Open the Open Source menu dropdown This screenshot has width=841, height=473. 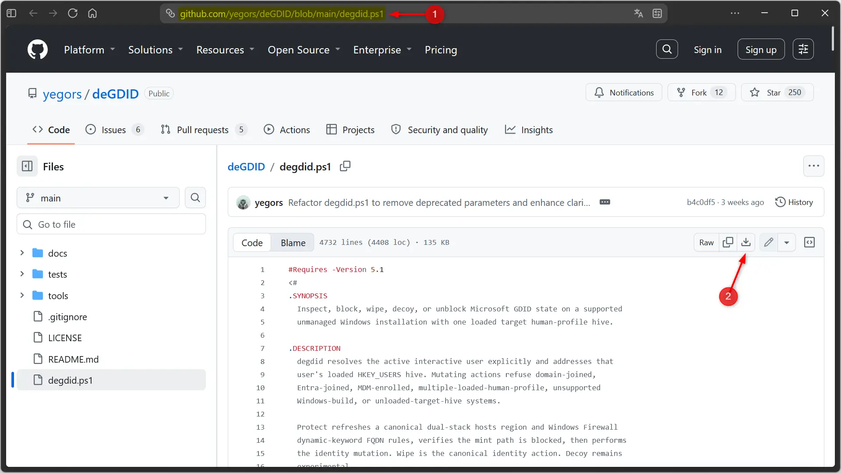click(x=304, y=50)
